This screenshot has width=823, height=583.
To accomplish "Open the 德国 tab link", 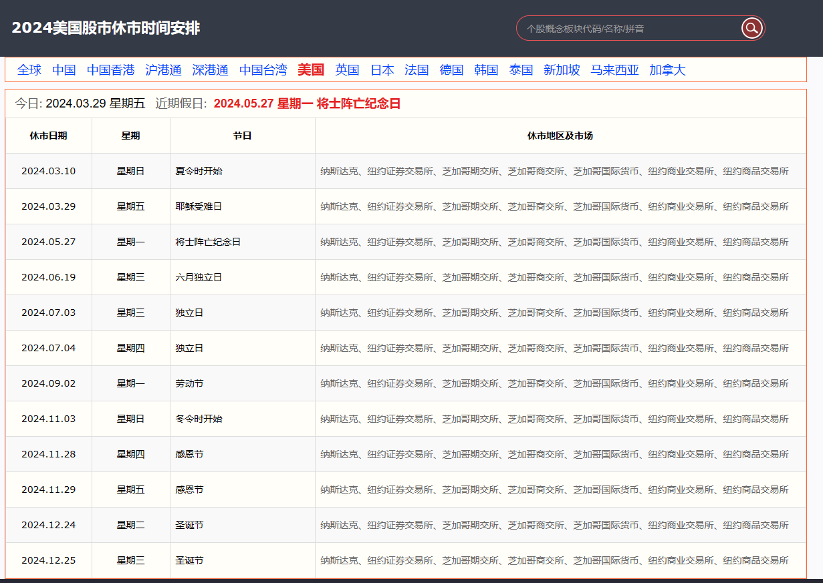I will click(451, 70).
